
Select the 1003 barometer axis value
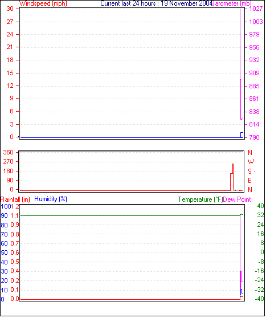(x=256, y=22)
